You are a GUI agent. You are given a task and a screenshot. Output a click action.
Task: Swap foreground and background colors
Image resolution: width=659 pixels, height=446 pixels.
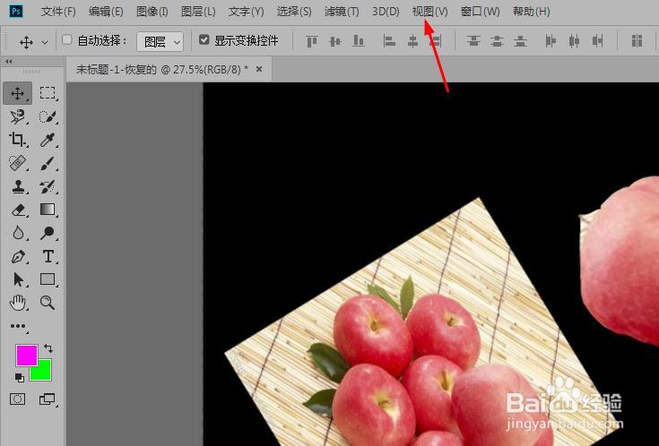(x=48, y=348)
